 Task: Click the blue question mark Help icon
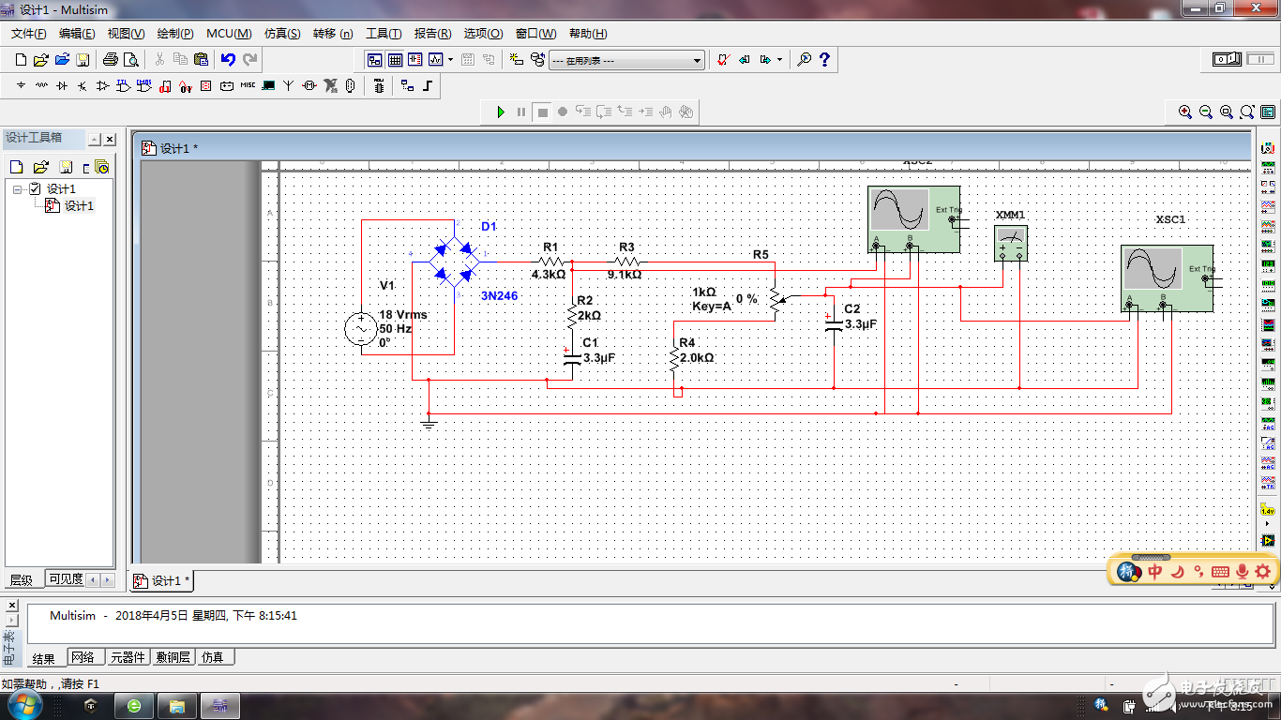pyautogui.click(x=825, y=60)
